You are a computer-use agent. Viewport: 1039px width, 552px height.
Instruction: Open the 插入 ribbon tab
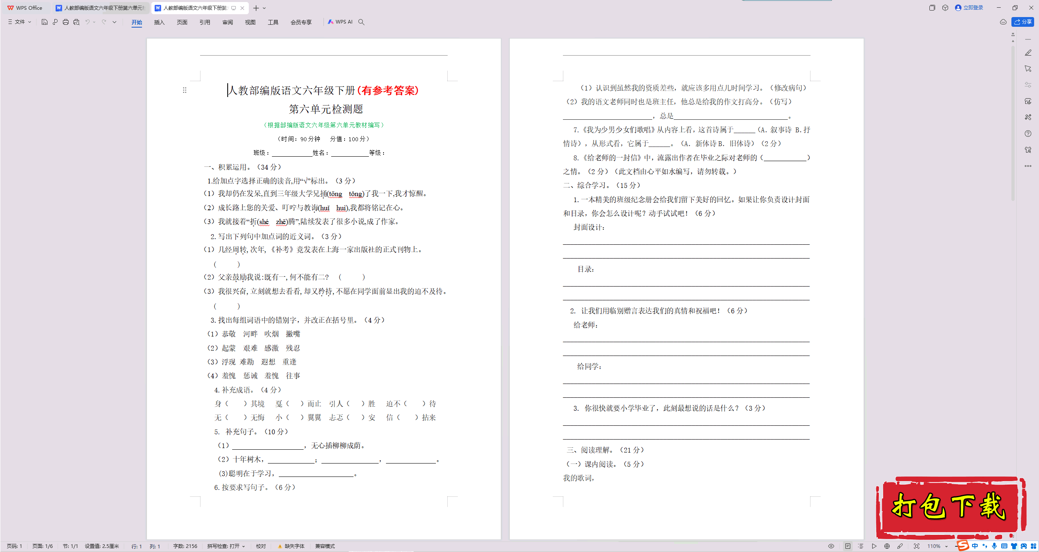(160, 22)
